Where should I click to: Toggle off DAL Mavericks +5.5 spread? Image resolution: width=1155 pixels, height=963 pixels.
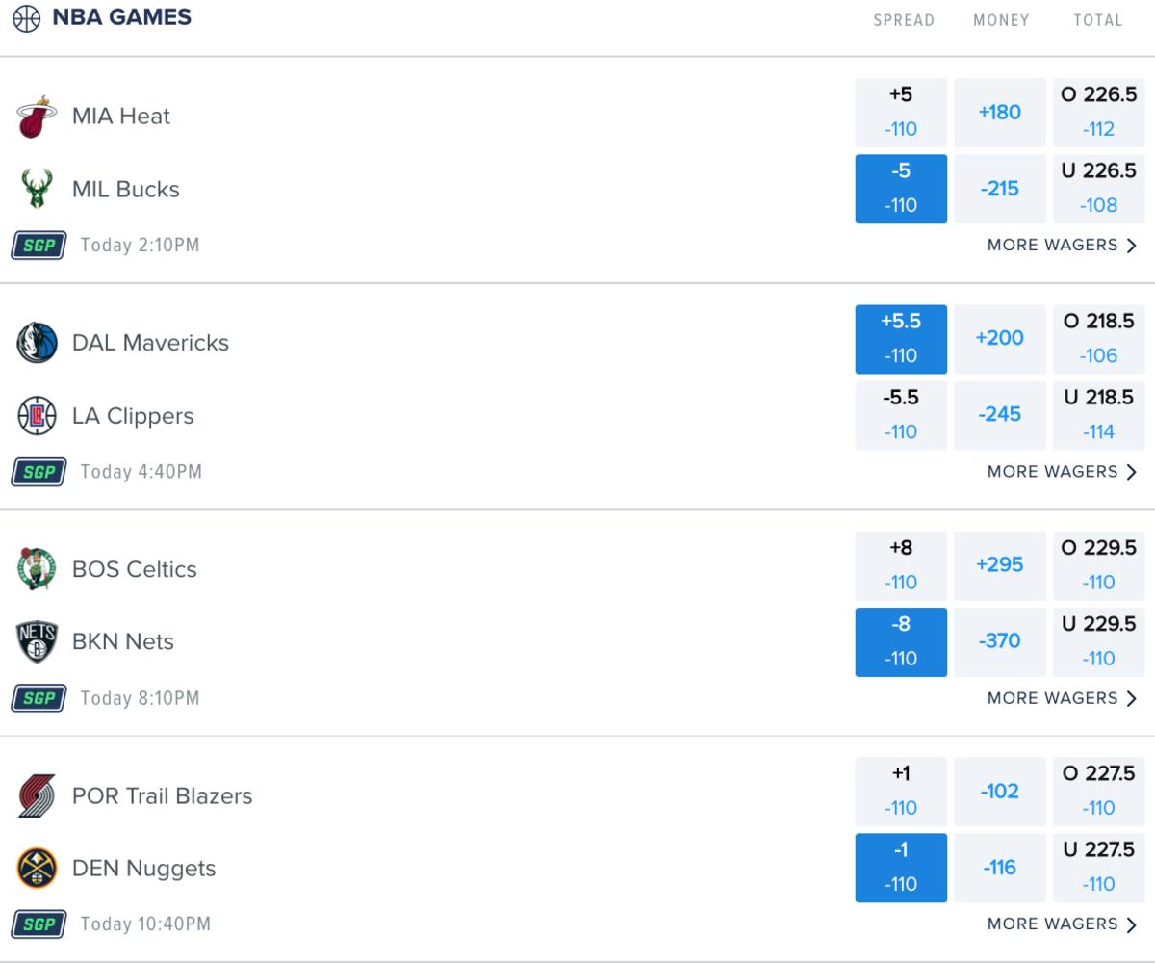[901, 339]
